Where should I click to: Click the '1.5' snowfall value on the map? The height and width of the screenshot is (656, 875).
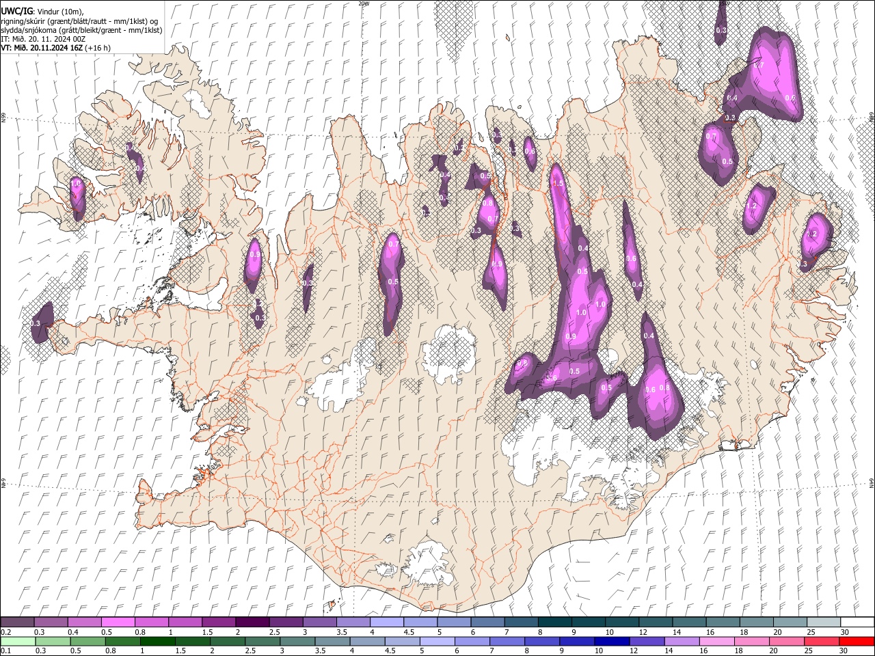tap(558, 184)
